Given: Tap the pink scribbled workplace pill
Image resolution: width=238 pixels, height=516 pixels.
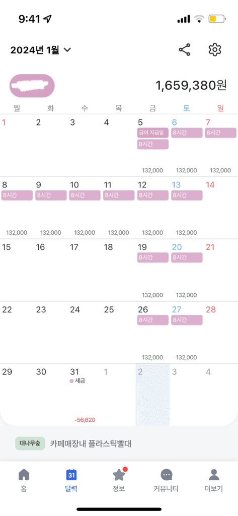Looking at the screenshot, I should pyautogui.click(x=32, y=86).
